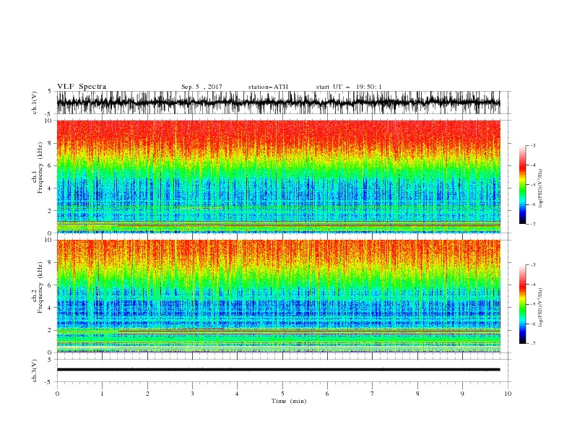The image size is (572, 442).
Task: Click the "6" kHz tick on ch.1 frequency axis
Action: tap(51, 165)
